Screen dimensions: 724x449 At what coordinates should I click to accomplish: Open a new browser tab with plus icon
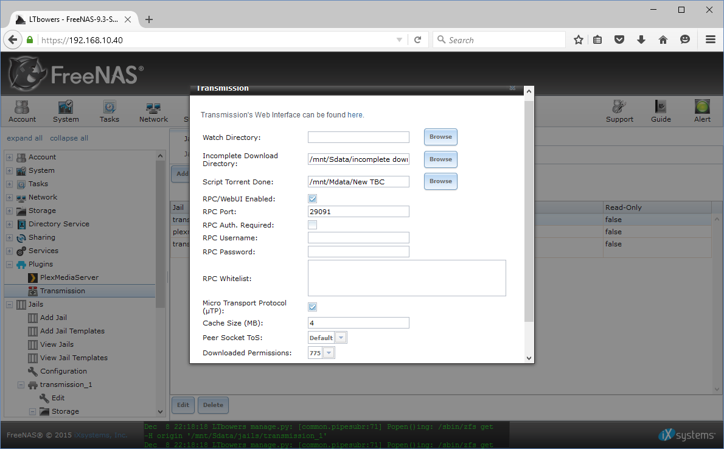click(x=148, y=19)
